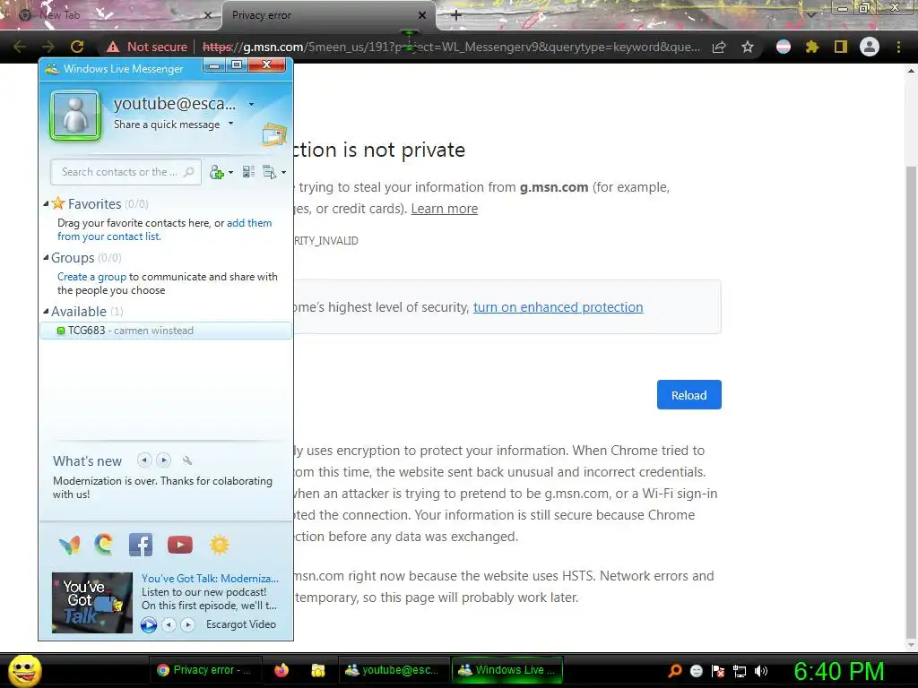
Task: Click the Edge-style browser icon in Messenger
Action: tap(104, 544)
